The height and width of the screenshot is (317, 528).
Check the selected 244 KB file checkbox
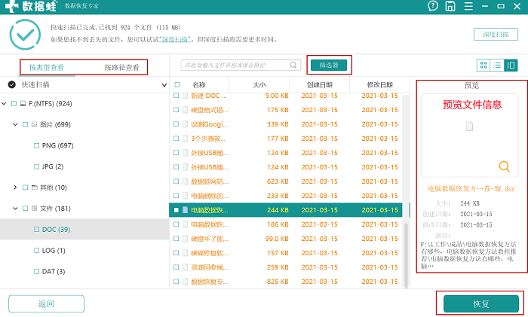pos(176,210)
